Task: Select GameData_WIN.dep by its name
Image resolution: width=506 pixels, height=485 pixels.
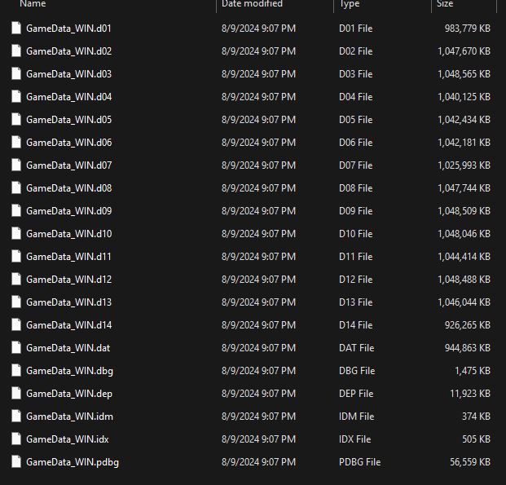Action: (68, 394)
